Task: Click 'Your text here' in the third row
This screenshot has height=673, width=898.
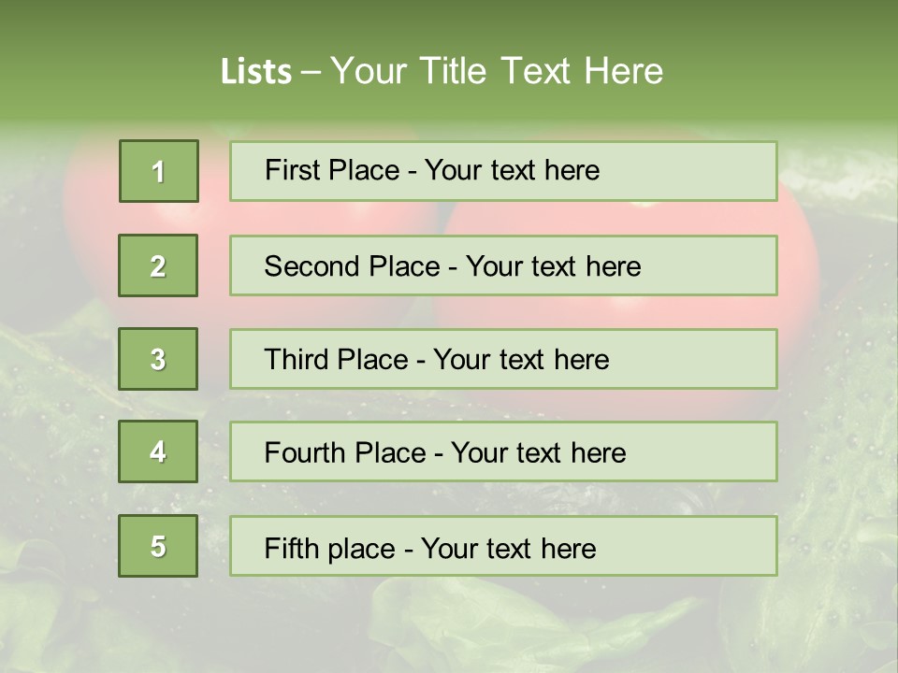Action: coord(521,360)
